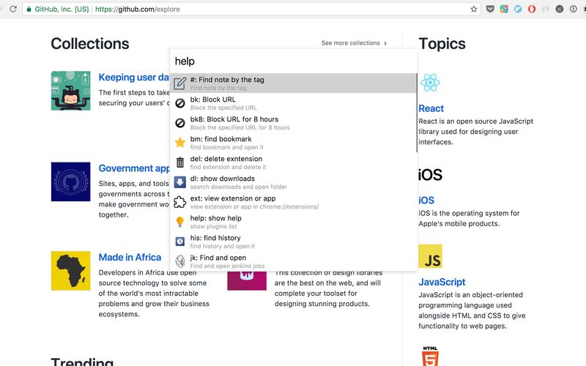586x366 pixels.
Task: Open 'Made in Africa' collection link
Action: (130, 258)
